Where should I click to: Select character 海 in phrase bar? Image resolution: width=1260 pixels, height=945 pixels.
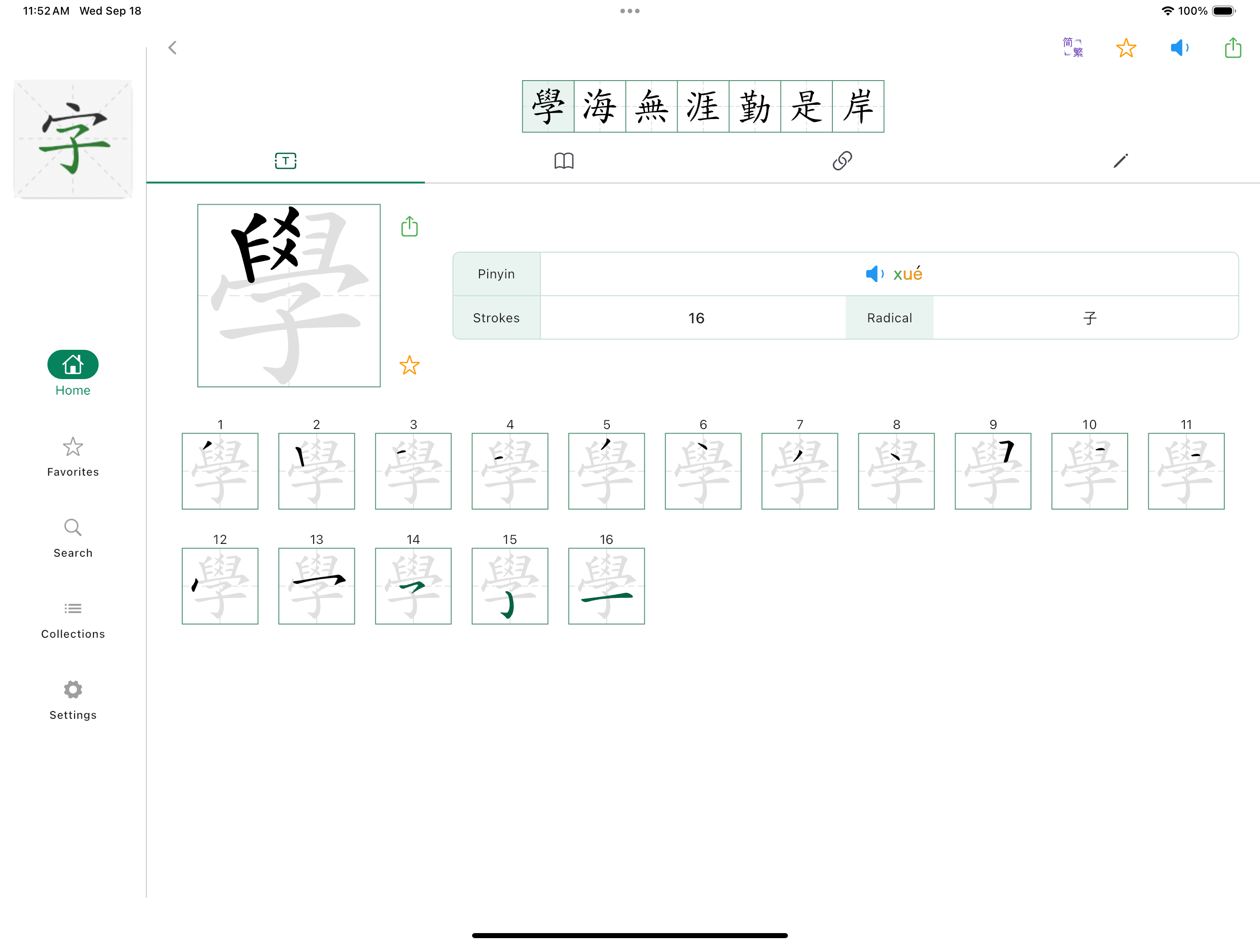pyautogui.click(x=600, y=107)
